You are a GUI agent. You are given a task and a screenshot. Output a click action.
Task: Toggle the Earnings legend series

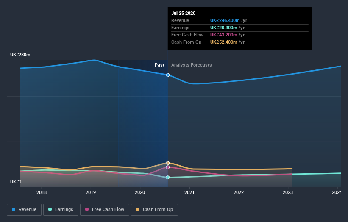(x=61, y=210)
